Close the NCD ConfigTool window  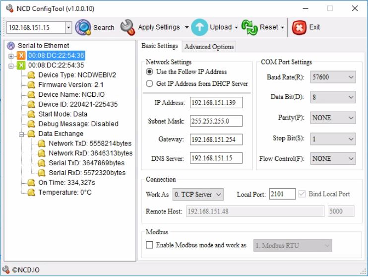point(355,8)
